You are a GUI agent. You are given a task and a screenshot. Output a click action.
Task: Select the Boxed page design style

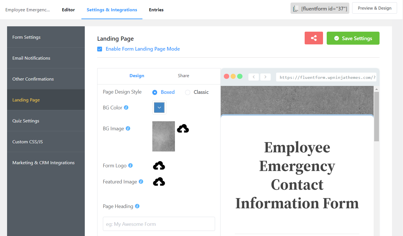pyautogui.click(x=155, y=92)
